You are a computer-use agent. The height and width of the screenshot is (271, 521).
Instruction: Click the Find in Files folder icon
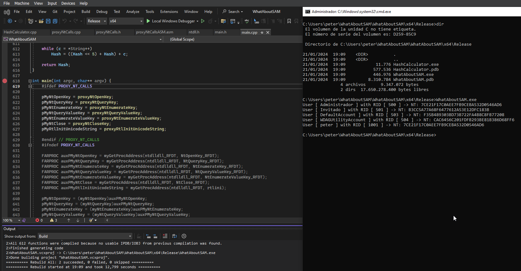[223, 21]
